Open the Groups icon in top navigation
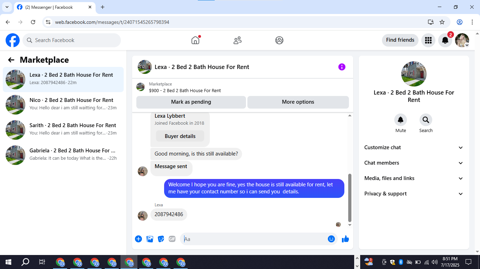 (279, 40)
